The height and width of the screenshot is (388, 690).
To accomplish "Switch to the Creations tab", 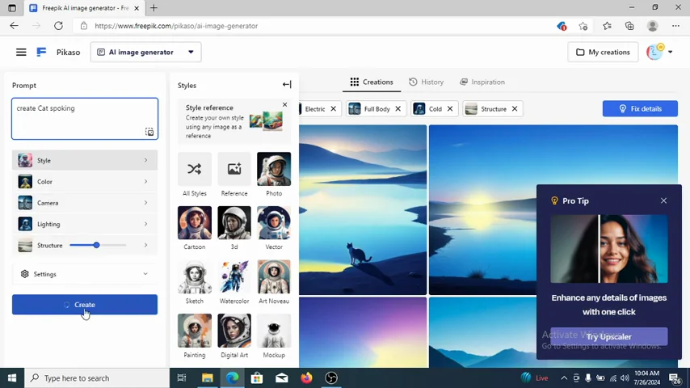I will [372, 82].
